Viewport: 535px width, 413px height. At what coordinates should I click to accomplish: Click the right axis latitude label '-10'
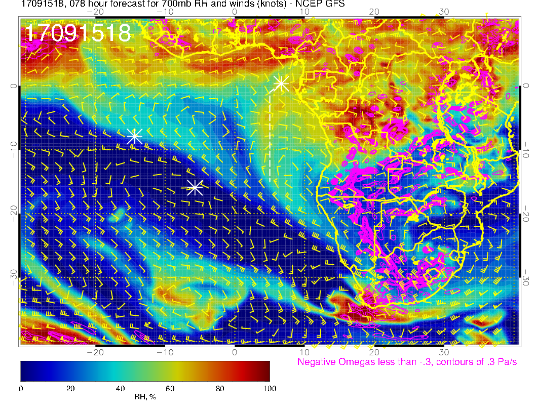point(526,150)
